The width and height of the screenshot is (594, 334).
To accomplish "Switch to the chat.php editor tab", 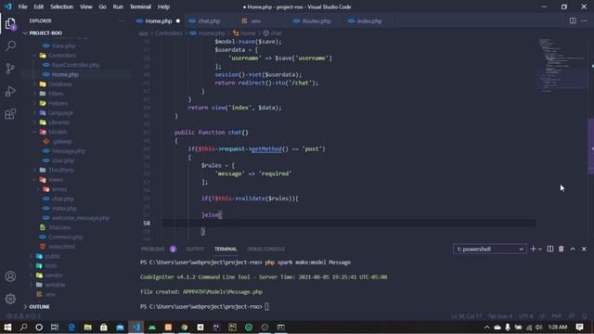I will (x=209, y=20).
